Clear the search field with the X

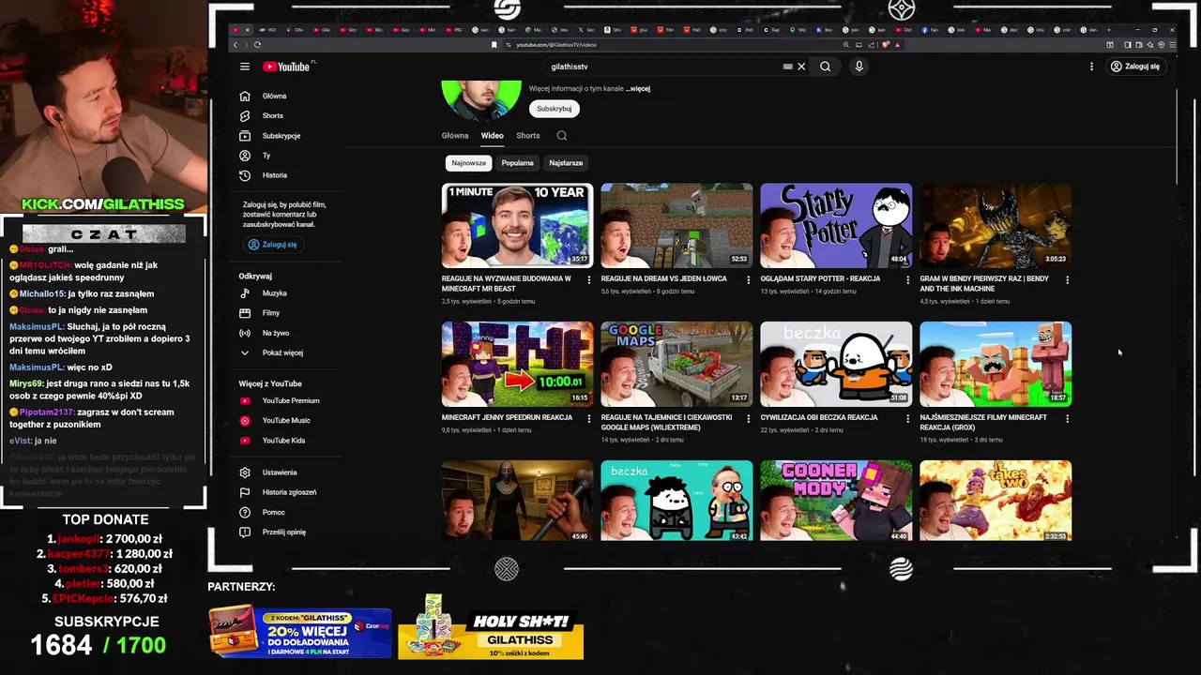801,67
